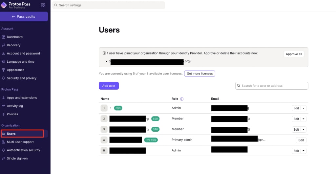Click the Role info icon

(182, 99)
